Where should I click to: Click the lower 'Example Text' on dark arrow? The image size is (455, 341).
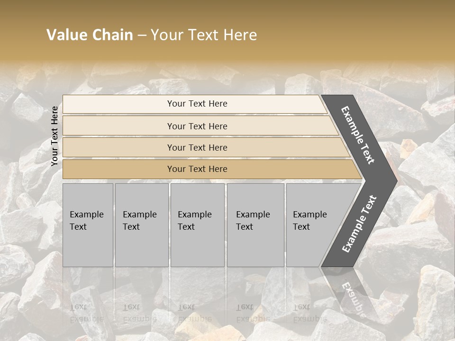[359, 224]
